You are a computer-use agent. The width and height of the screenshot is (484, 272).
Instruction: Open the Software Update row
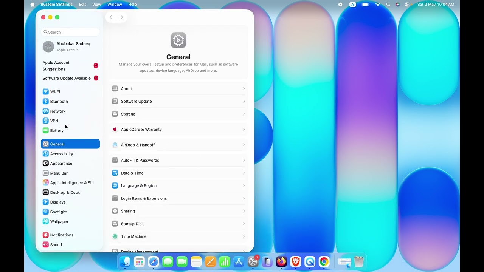pos(178,101)
